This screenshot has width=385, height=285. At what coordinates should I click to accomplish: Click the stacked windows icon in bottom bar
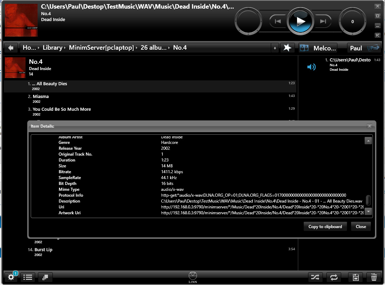pos(45,277)
